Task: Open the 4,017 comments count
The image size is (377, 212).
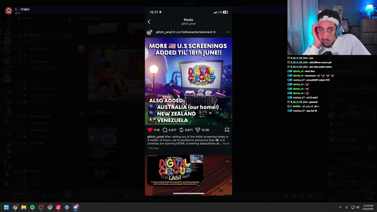Action: coord(172,130)
